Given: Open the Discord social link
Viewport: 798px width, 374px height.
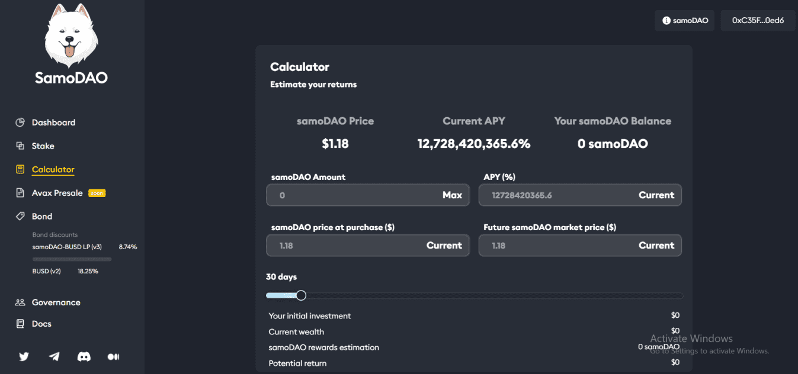Looking at the screenshot, I should pyautogui.click(x=84, y=356).
